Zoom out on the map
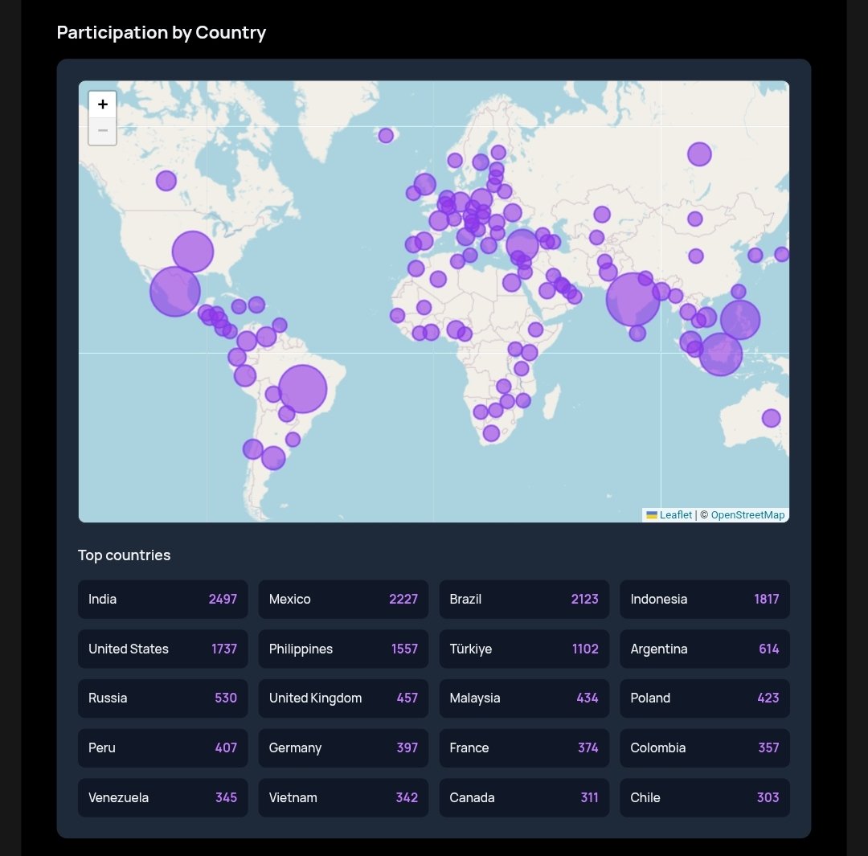This screenshot has height=856, width=868. pyautogui.click(x=102, y=131)
